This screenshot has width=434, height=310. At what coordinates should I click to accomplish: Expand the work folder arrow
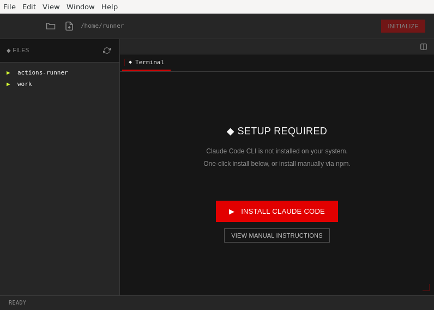8,84
